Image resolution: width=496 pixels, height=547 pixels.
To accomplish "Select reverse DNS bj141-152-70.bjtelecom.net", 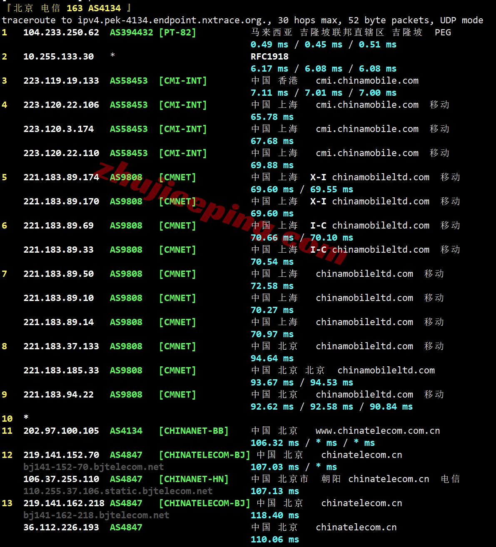I will (94, 467).
